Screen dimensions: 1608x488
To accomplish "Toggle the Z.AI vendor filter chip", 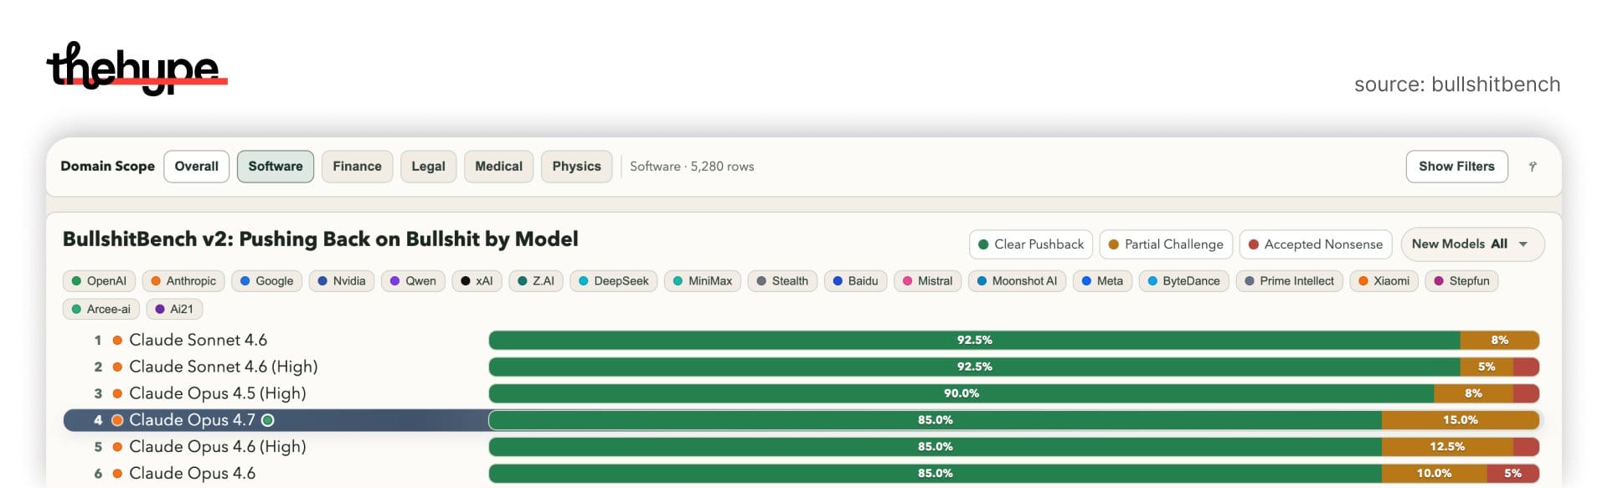I will tap(536, 281).
